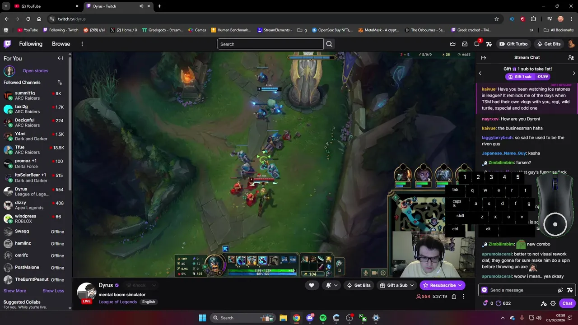Expand the Resubscribe dropdown
The width and height of the screenshot is (578, 325).
click(460, 285)
